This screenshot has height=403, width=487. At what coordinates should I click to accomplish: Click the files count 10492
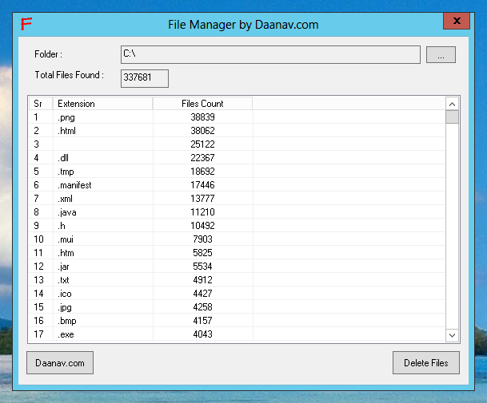202,226
